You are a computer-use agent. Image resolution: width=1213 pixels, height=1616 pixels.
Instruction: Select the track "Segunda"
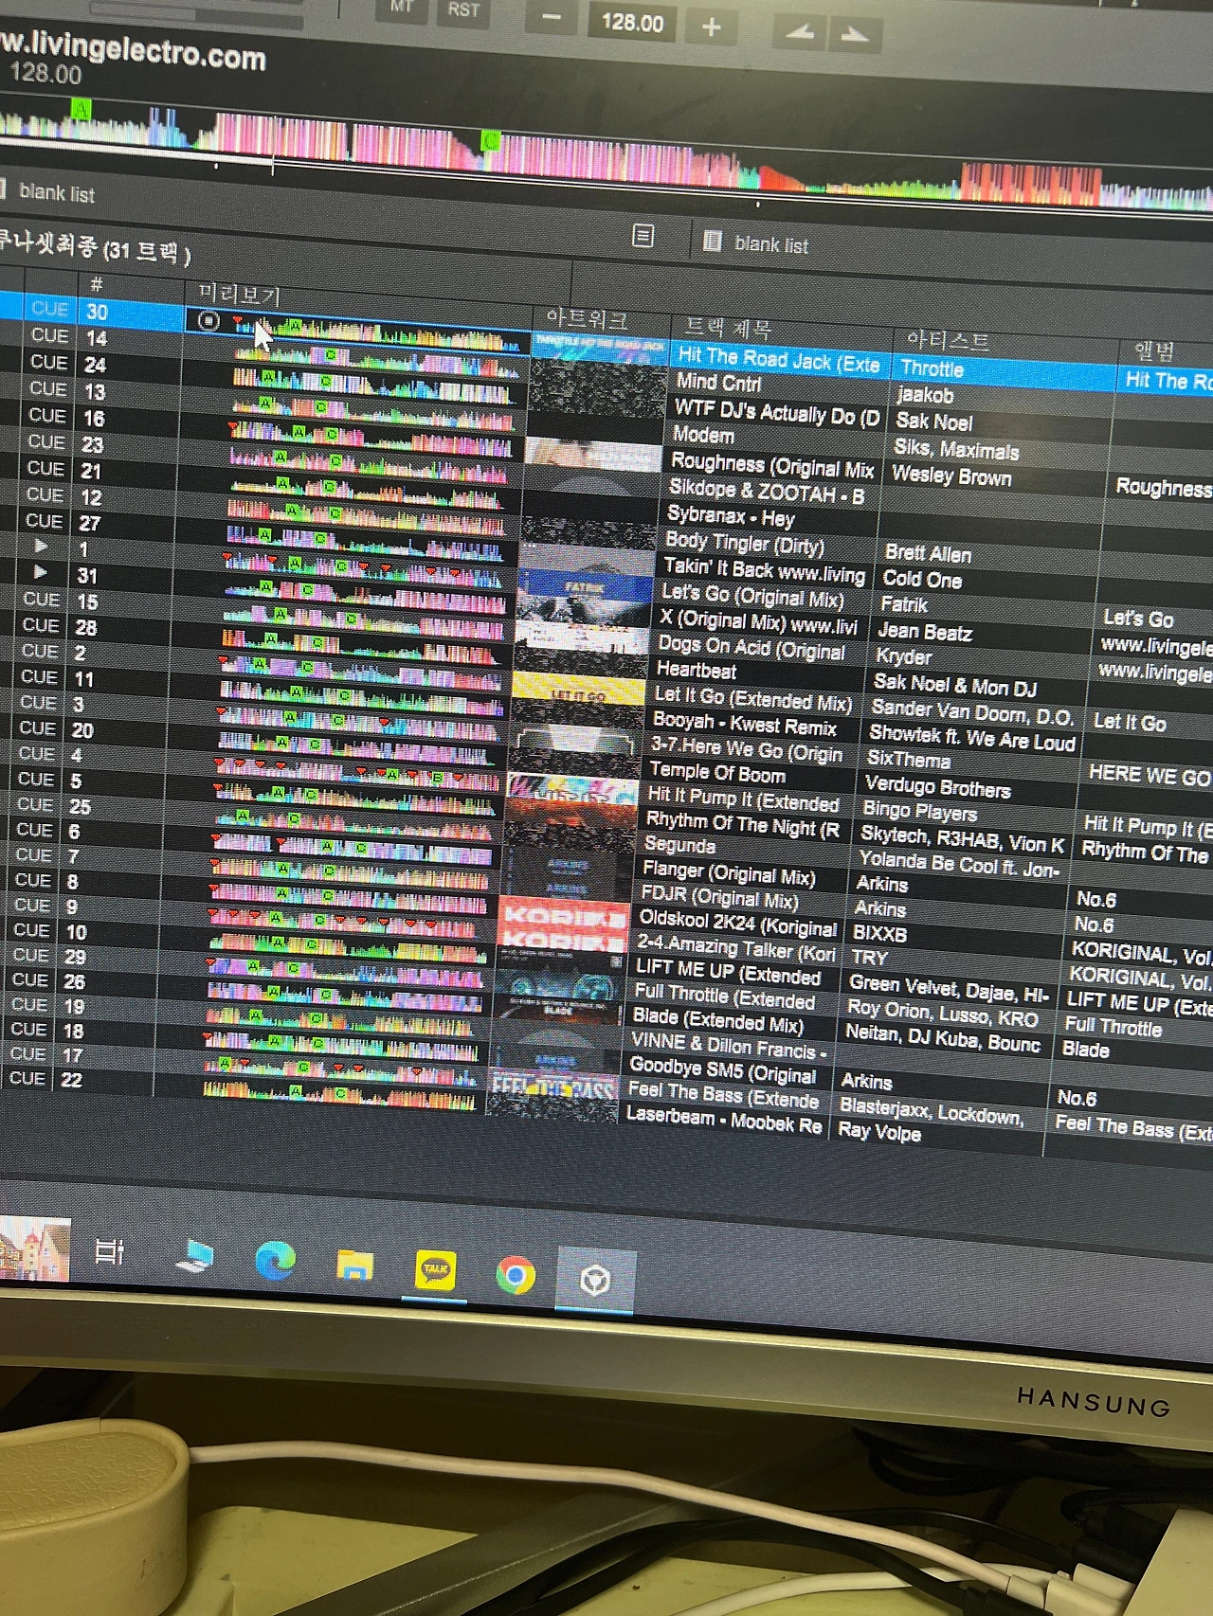tap(679, 844)
